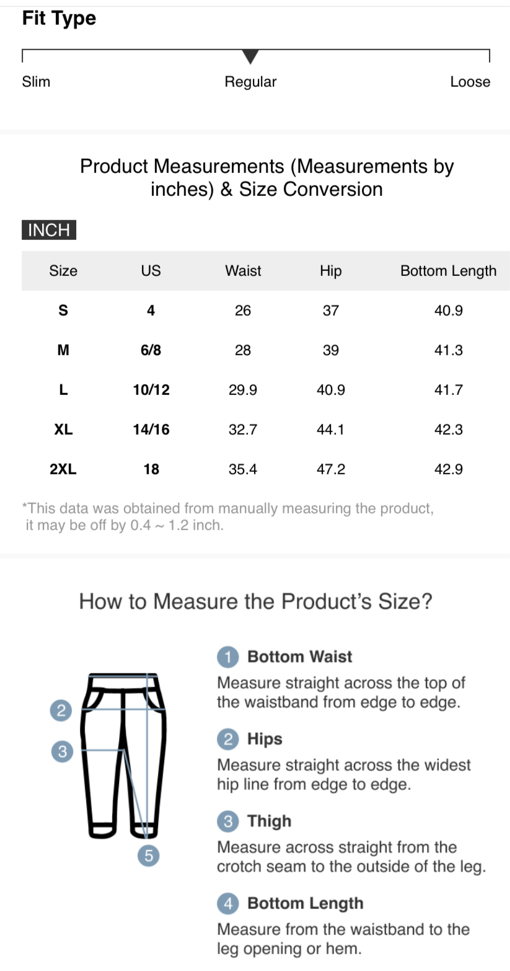Screen dimensions: 510x971
Task: Click the Hip column header
Action: pos(331,271)
